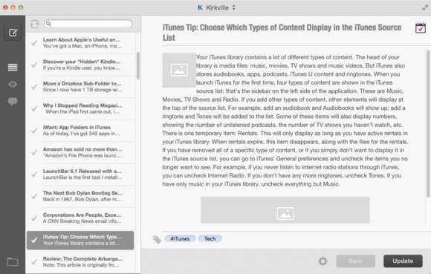This screenshot has height=274, width=431.
Task: Open the calendar schedule icon
Action: click(421, 28)
